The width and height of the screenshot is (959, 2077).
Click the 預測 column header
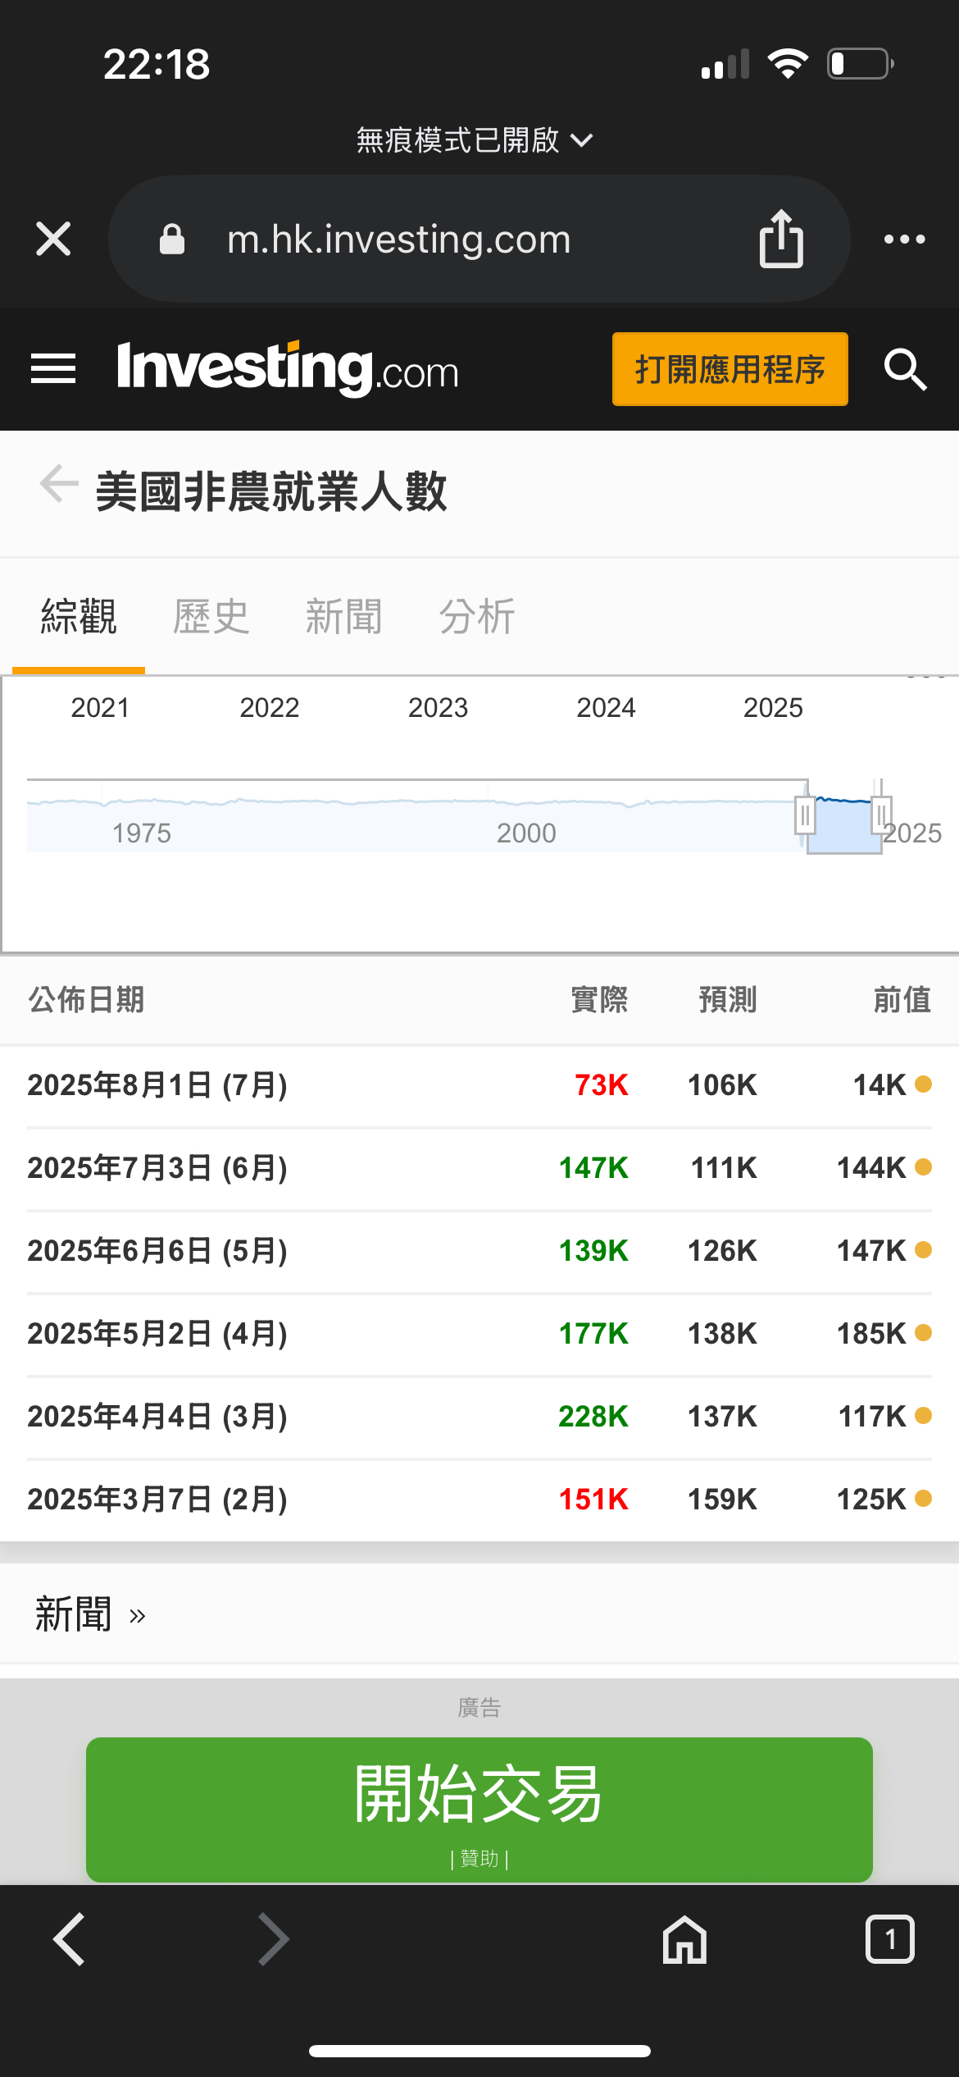[x=728, y=1000]
